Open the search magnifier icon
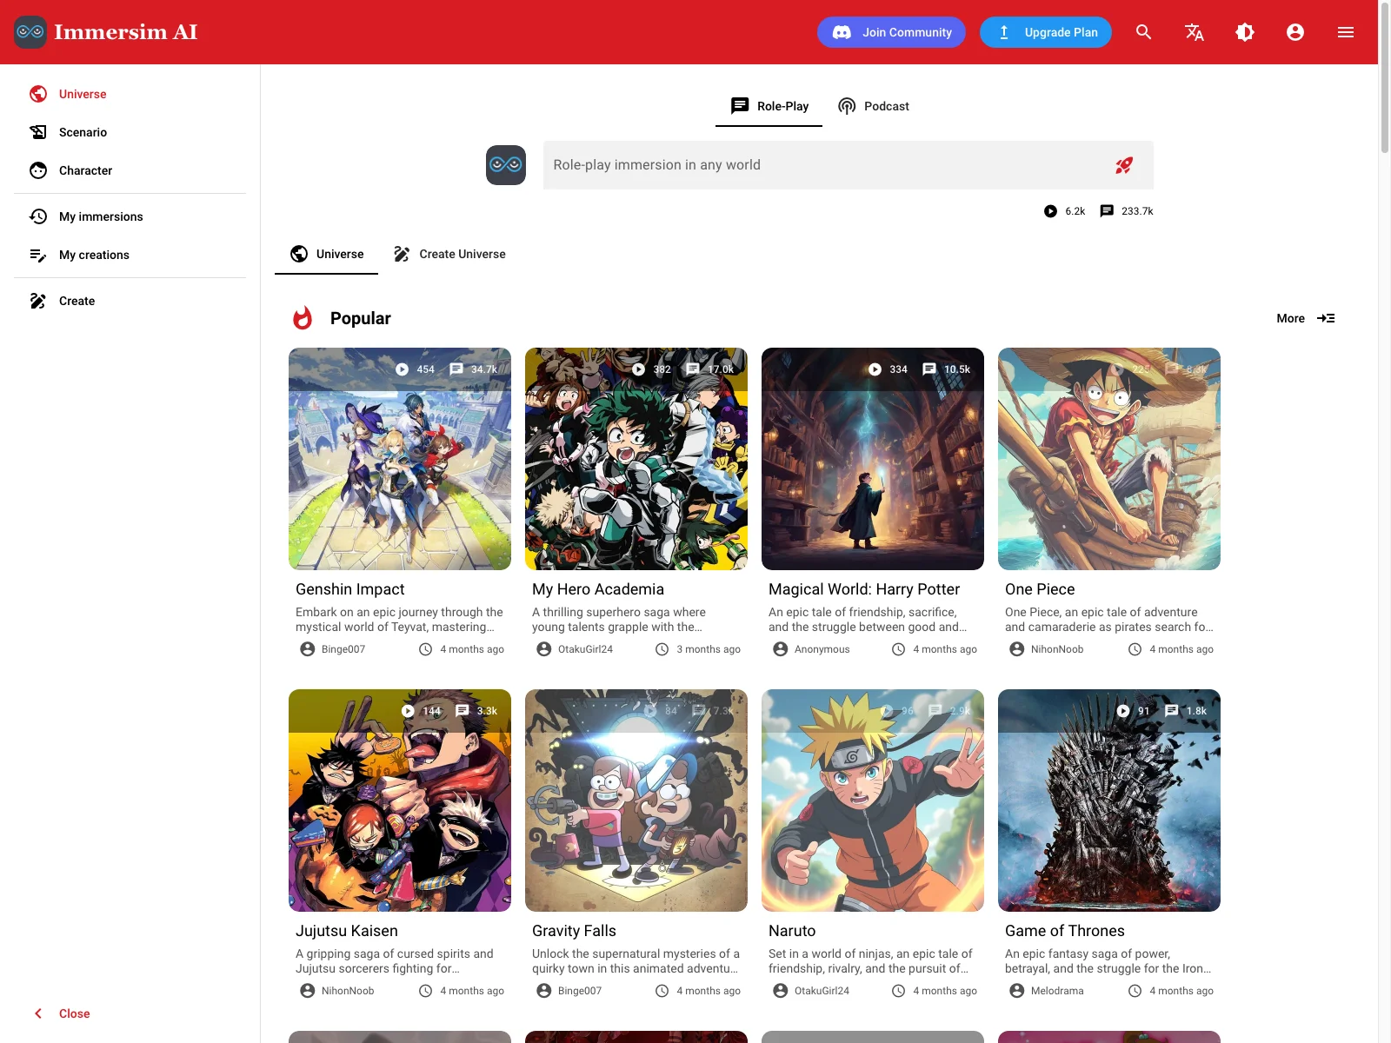The image size is (1391, 1043). [1144, 32]
